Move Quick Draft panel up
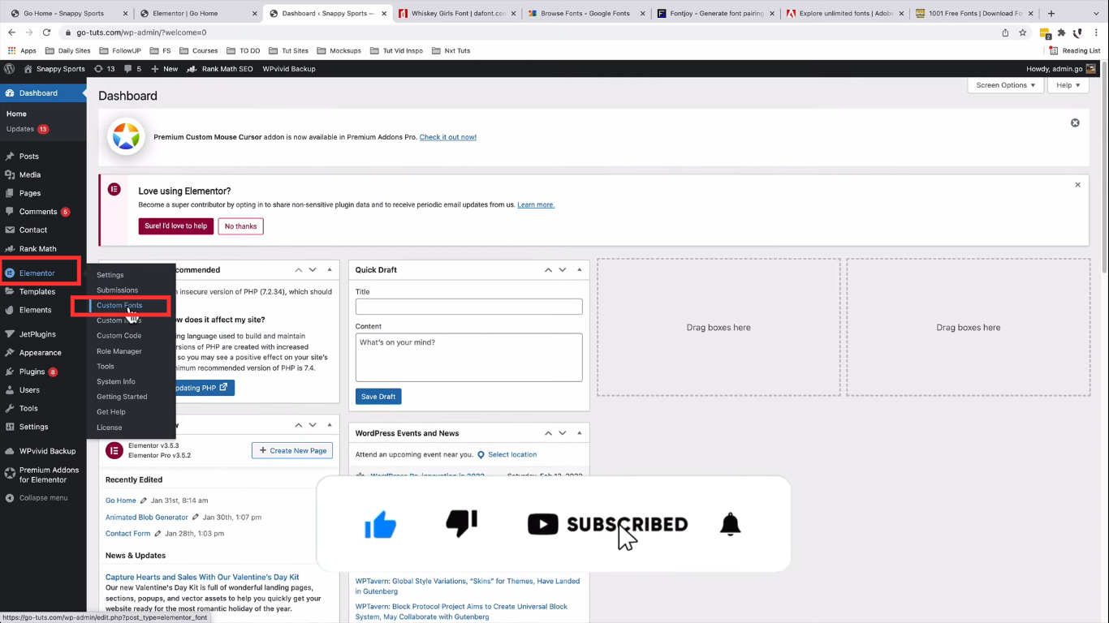Viewport: 1109px width, 623px height. [x=548, y=269]
